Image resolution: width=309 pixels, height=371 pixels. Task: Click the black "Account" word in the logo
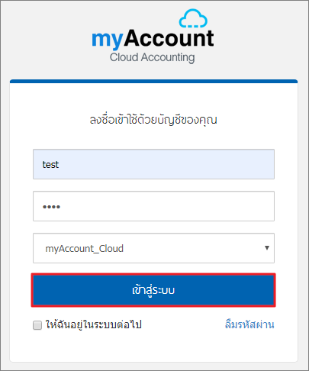pyautogui.click(x=169, y=38)
